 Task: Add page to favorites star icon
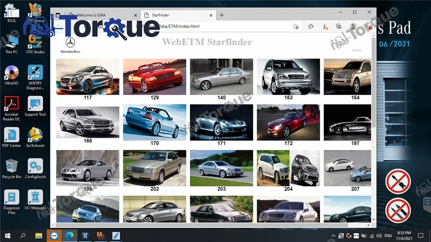pos(296,26)
